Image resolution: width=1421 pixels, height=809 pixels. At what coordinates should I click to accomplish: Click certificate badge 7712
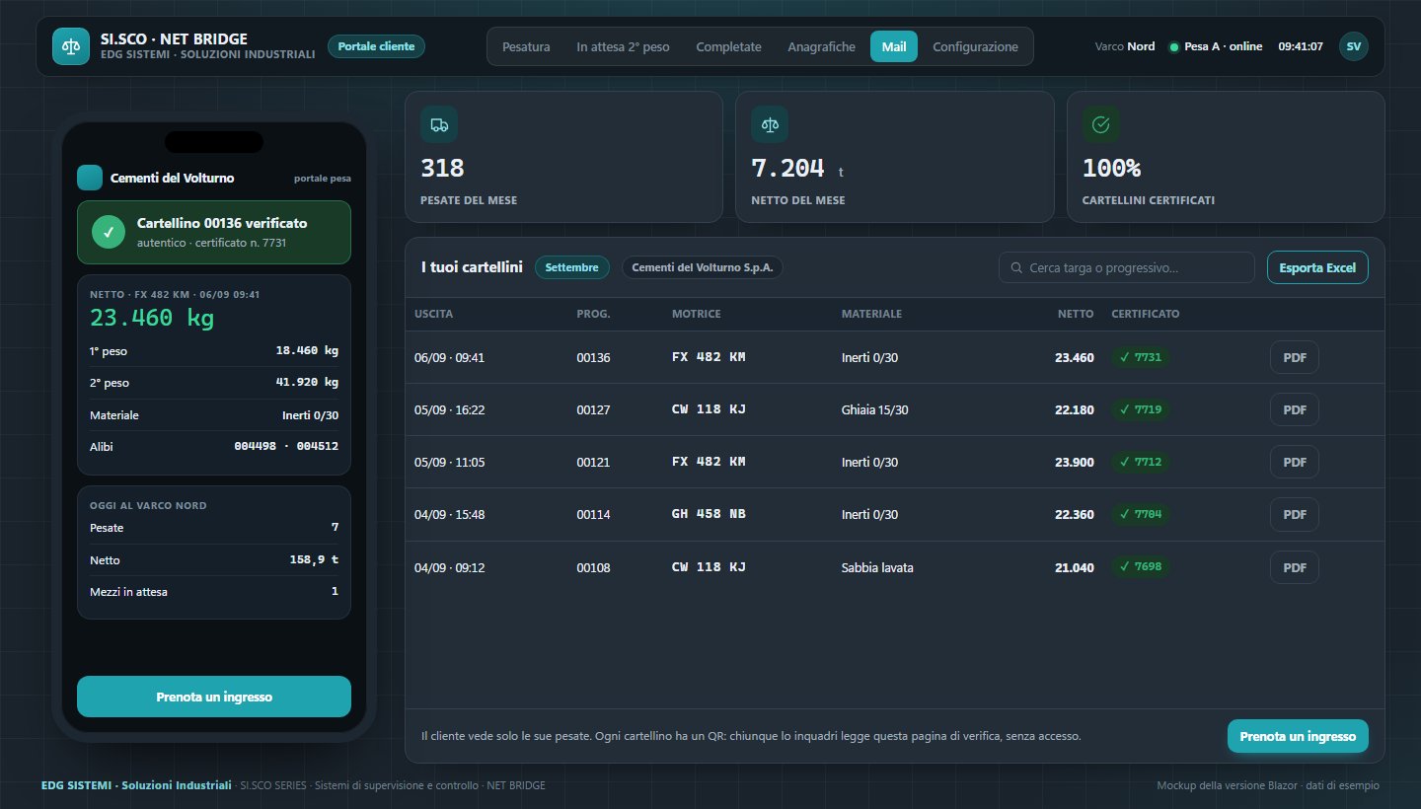1141,462
